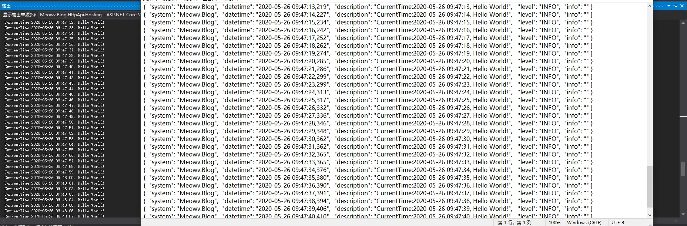Click Output panel vertical scroll thumb
Viewport: 687px width, 226px height.
[683, 169]
